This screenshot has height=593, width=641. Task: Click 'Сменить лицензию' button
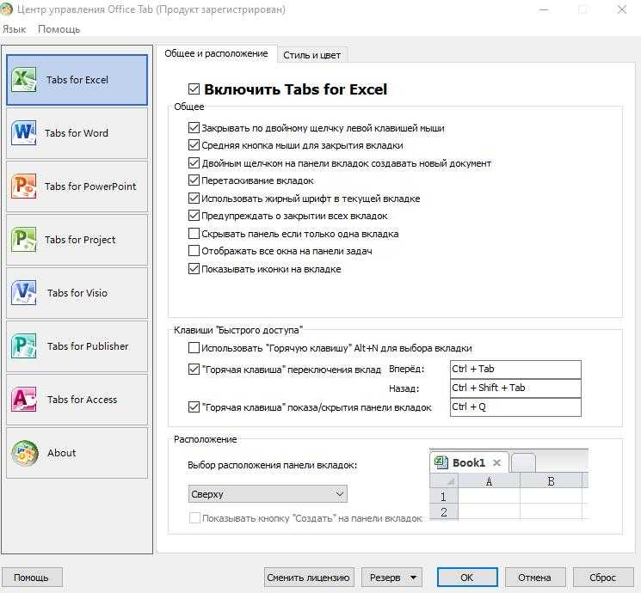pos(309,578)
